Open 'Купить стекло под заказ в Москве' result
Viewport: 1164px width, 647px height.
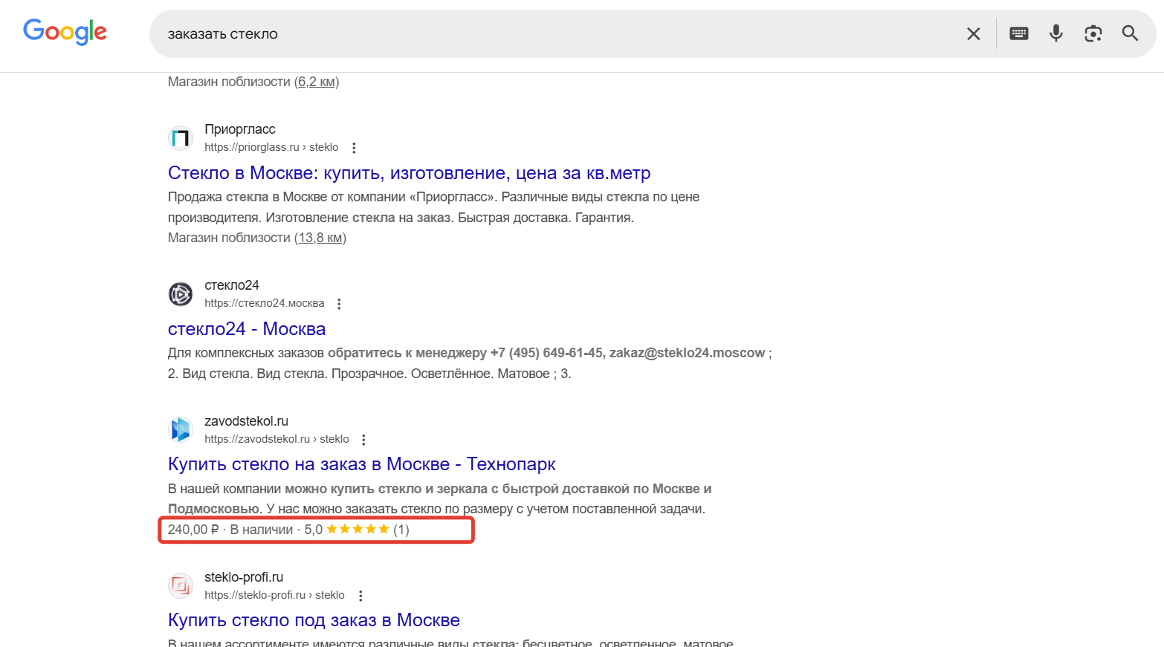tap(314, 620)
